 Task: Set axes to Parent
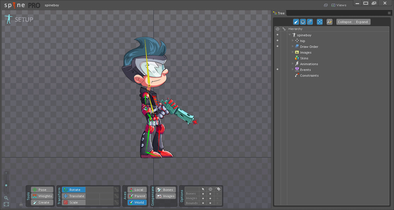click(137, 196)
